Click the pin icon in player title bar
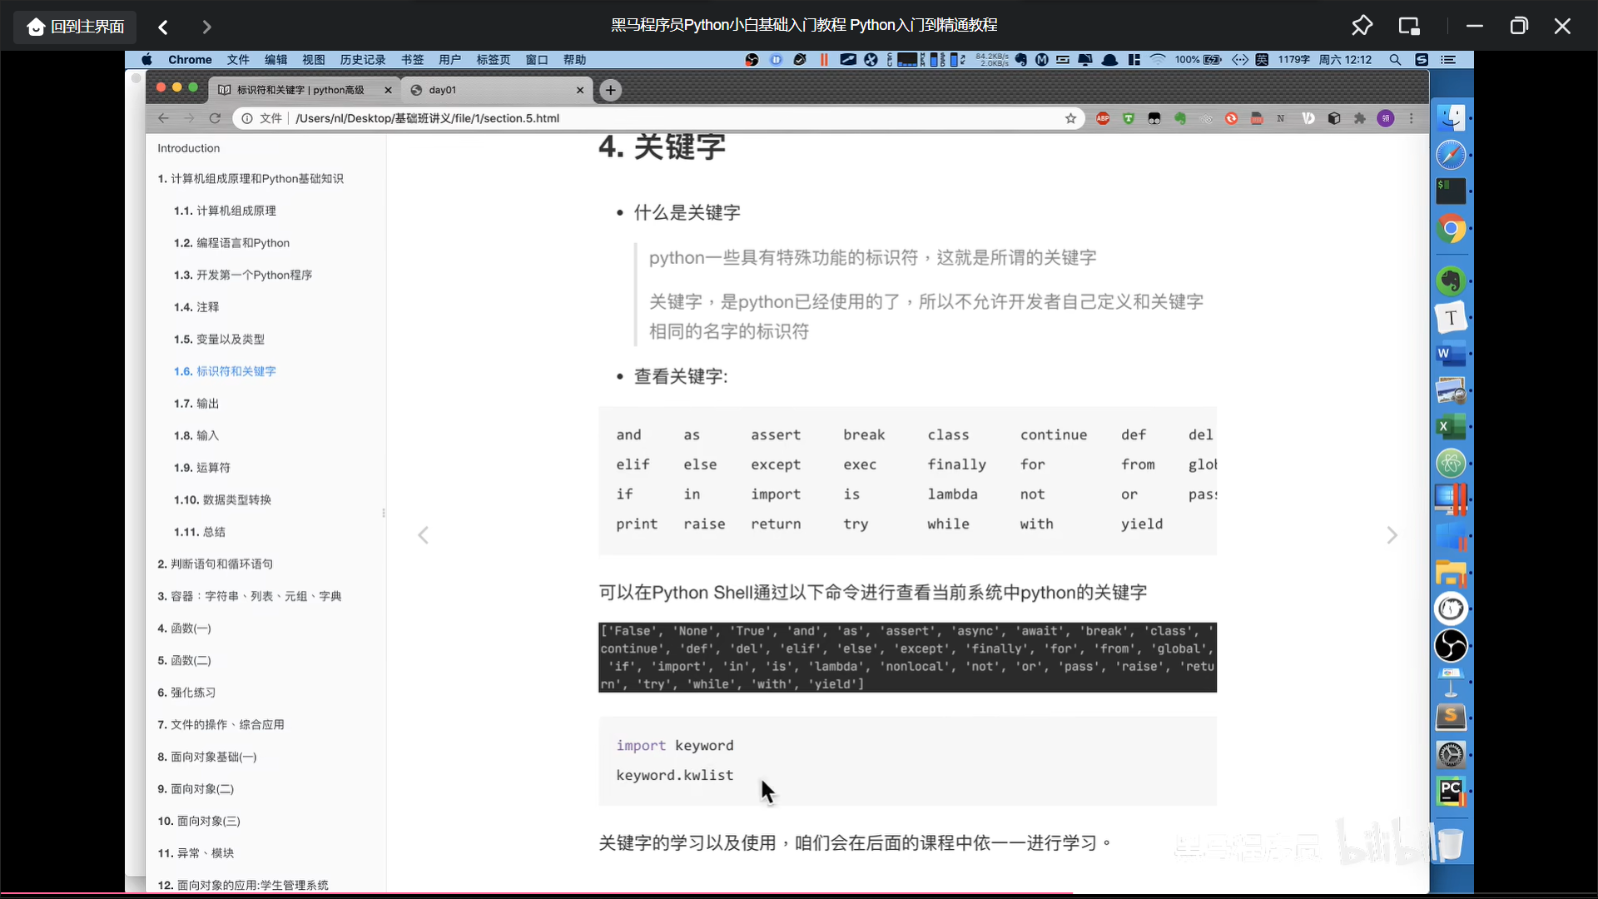Viewport: 1598px width, 899px height. point(1362,26)
